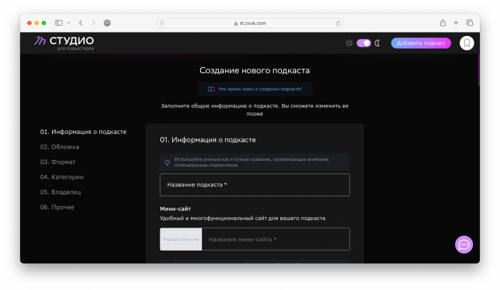Screen dimensions: 500x290
Task: Open the Что нужно знать о создании подкаста link
Action: coord(255,89)
